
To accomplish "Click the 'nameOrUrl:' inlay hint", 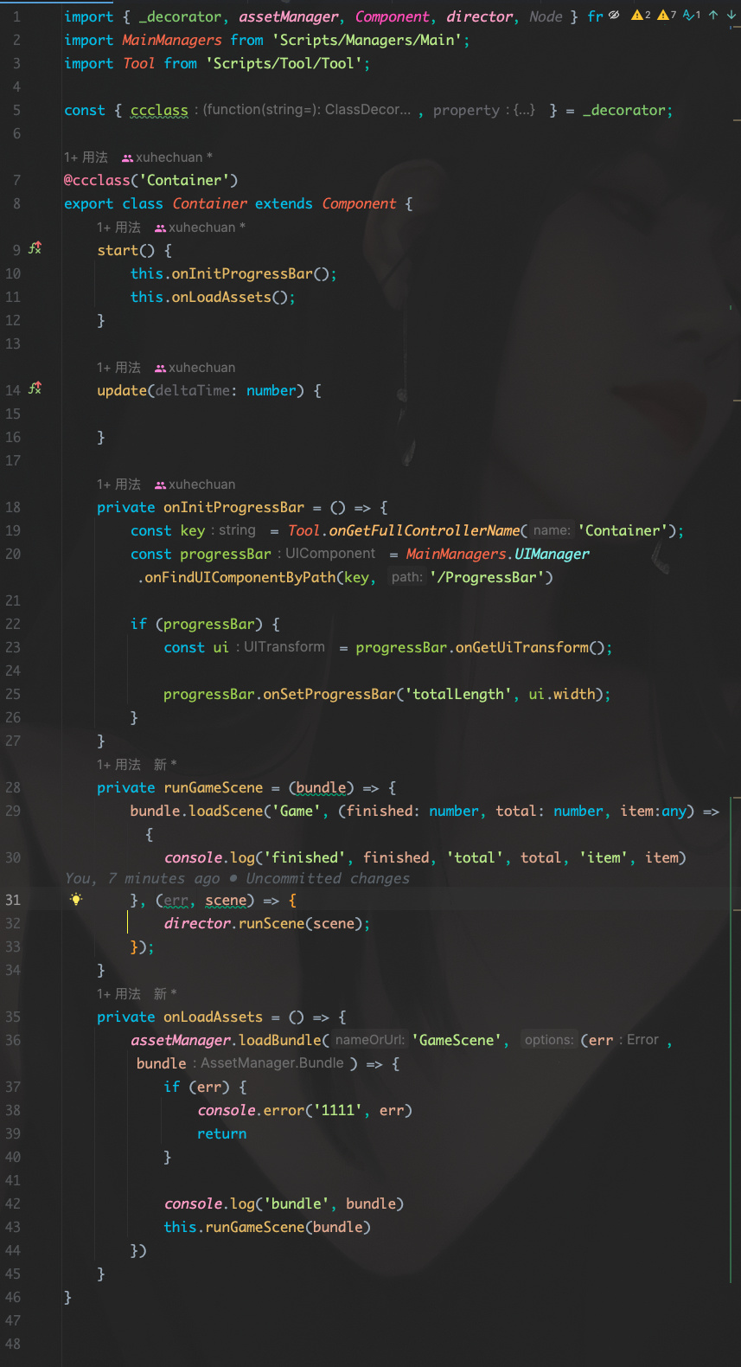I will click(x=369, y=1040).
